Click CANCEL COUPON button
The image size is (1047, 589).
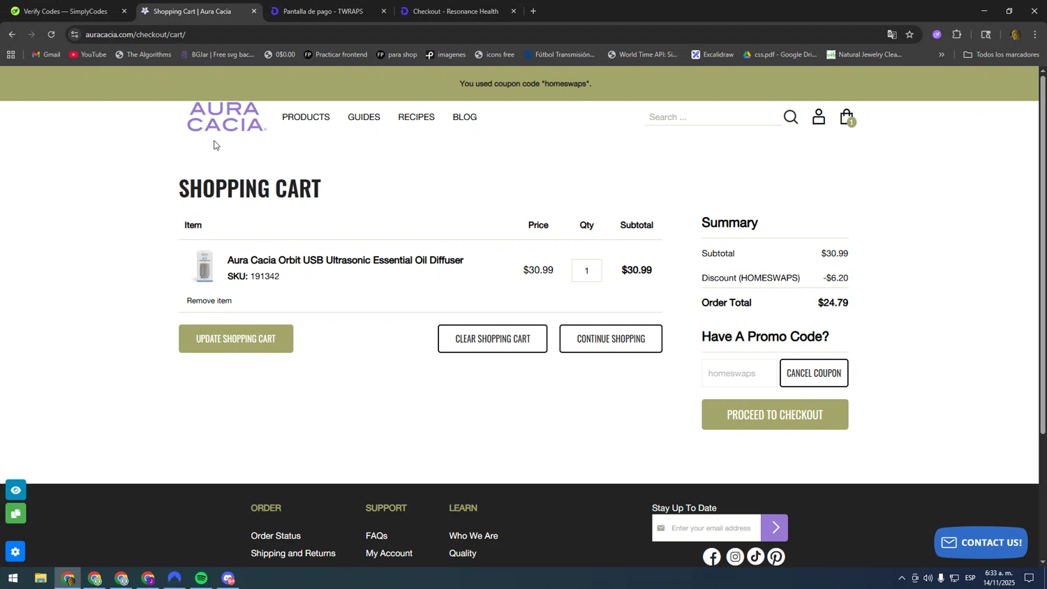(814, 373)
